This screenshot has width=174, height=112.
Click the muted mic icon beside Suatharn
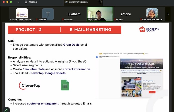(63, 19)
